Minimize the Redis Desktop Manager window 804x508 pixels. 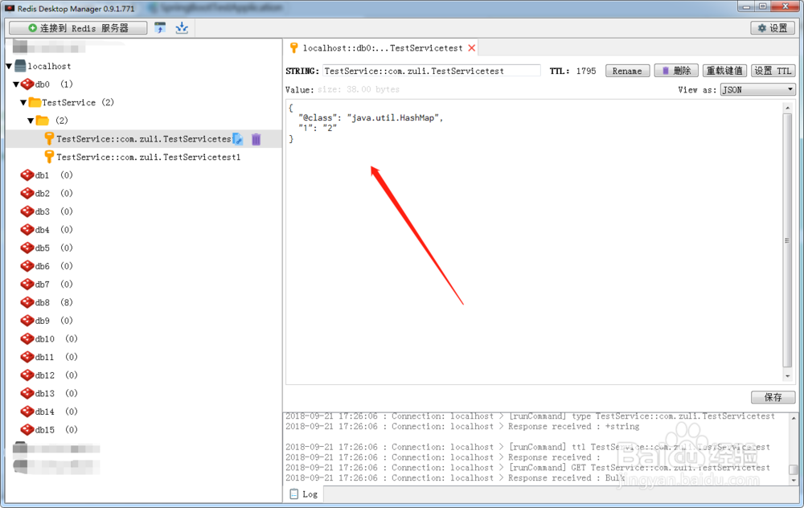tap(746, 6)
